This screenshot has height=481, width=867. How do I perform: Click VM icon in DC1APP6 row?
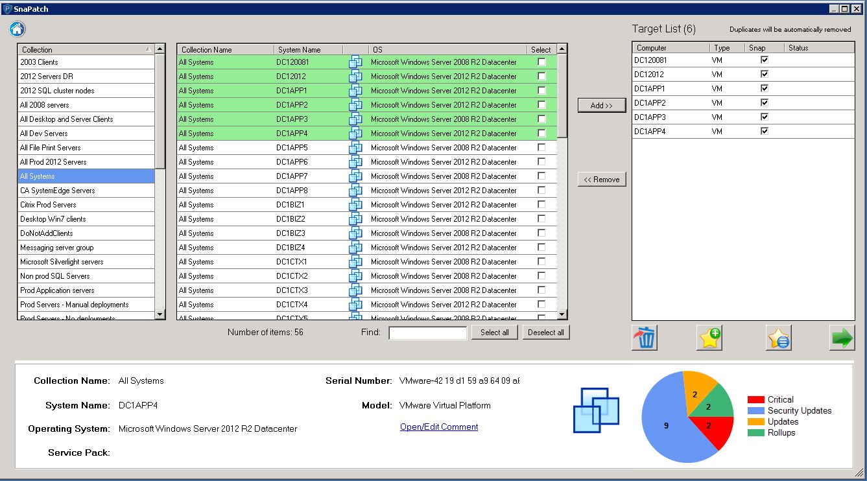[355, 162]
